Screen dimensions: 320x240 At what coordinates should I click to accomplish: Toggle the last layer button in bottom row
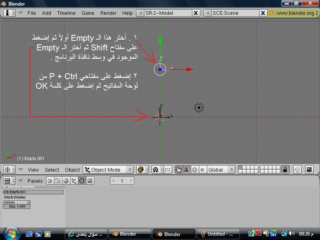[278, 172]
